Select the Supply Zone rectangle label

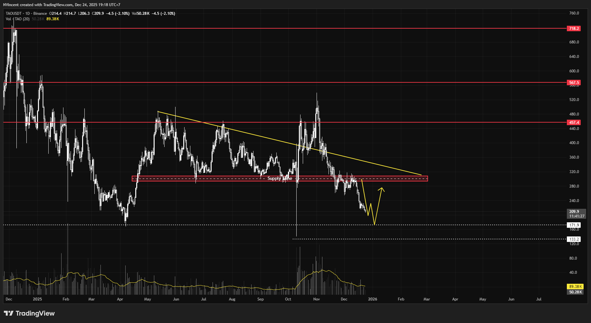tap(280, 179)
